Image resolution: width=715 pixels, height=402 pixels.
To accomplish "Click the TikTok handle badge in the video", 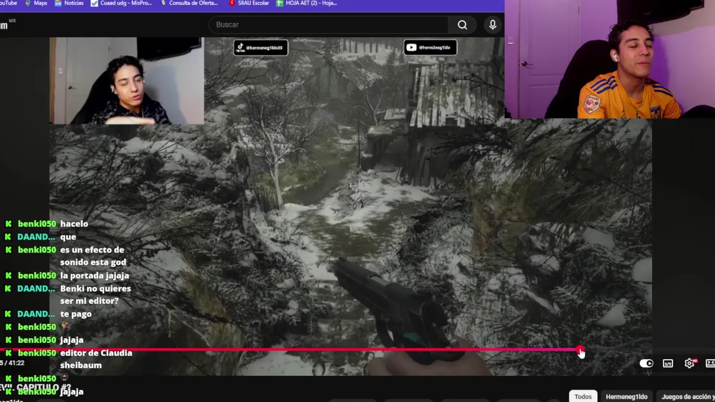I will click(x=260, y=47).
